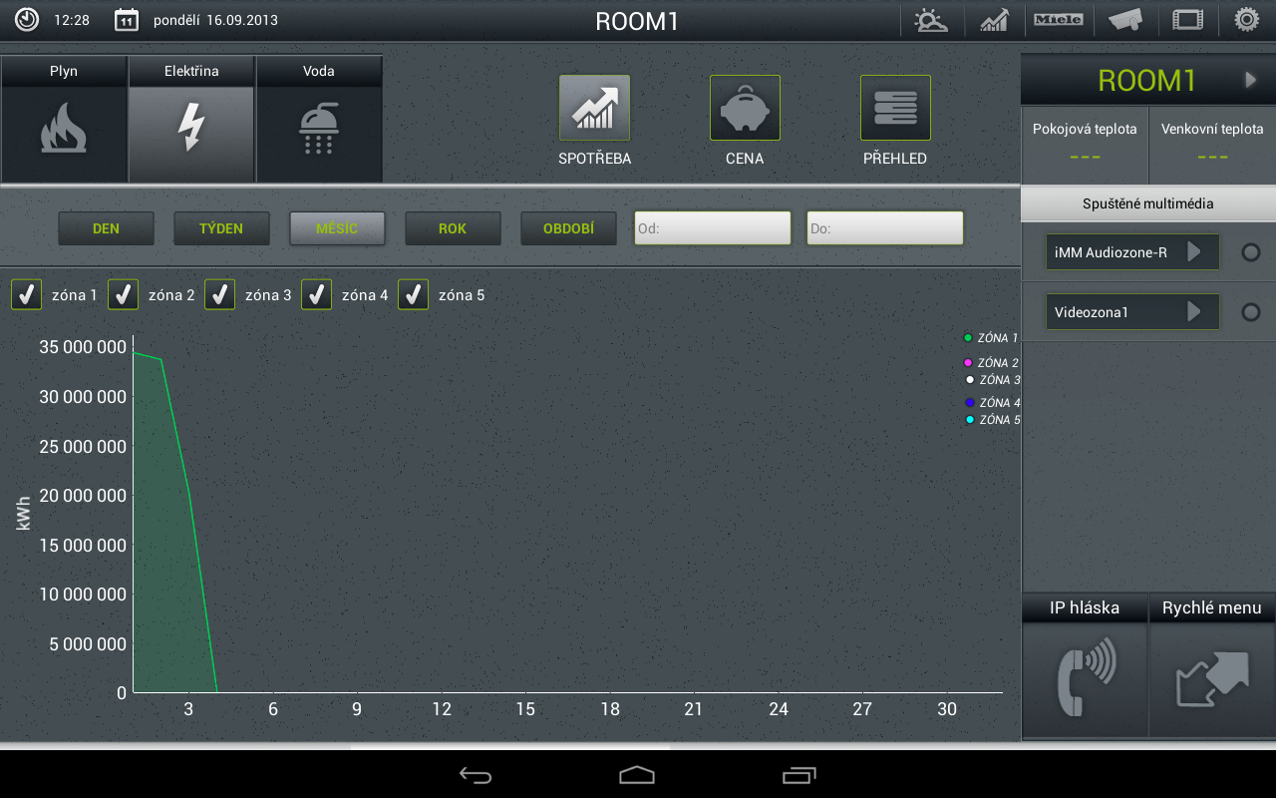Toggle the iMM Audiozone-R radio indicator
The width and height of the screenshot is (1276, 798).
click(x=1250, y=252)
